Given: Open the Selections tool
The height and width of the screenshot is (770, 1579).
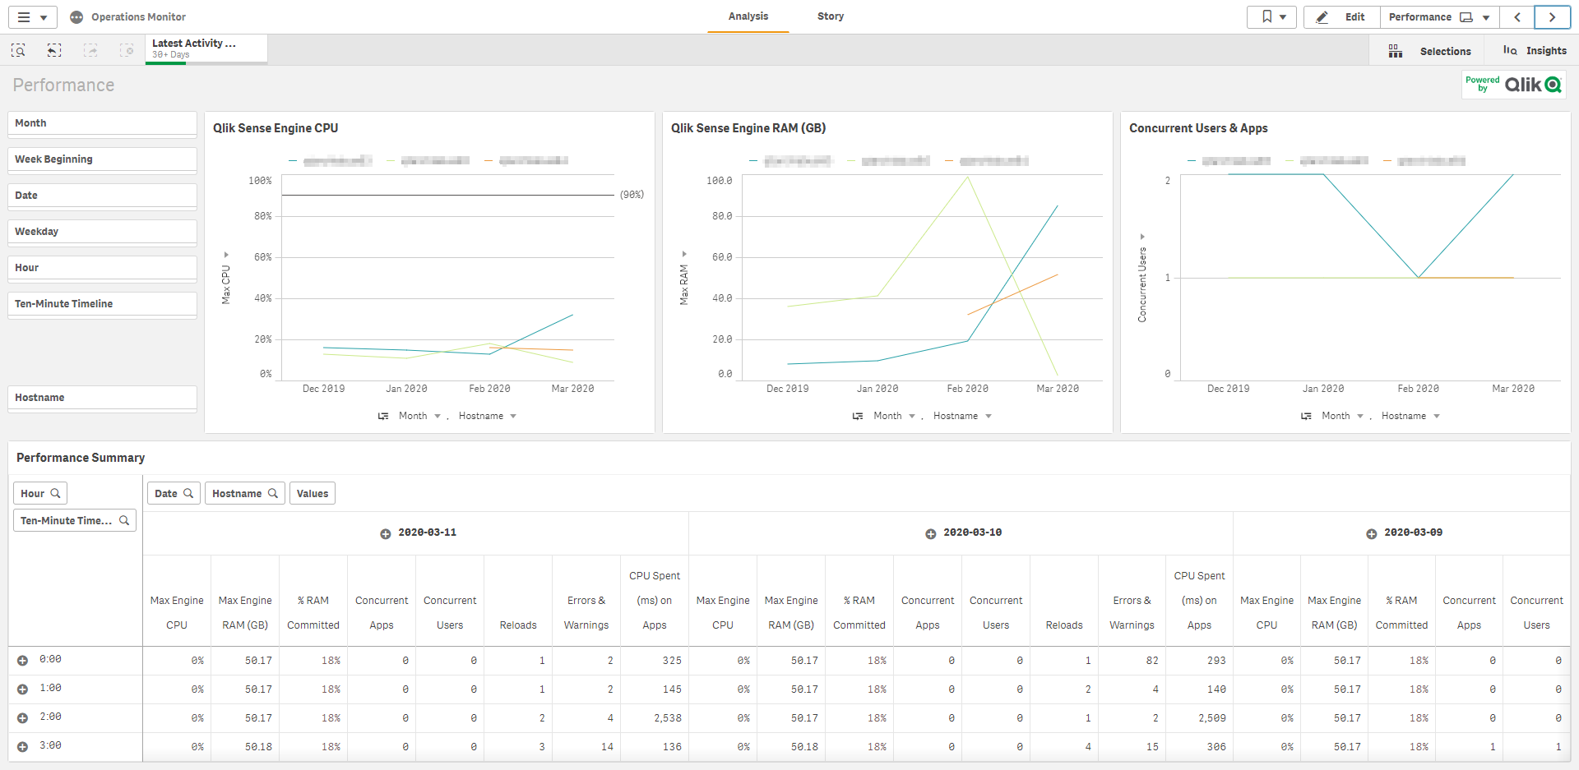Looking at the screenshot, I should click(x=1433, y=51).
